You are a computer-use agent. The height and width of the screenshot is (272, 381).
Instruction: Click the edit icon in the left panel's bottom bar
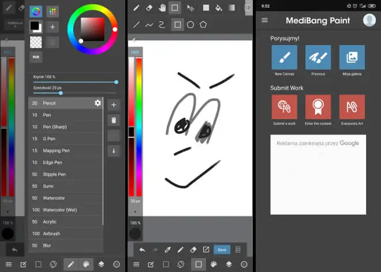23,264
